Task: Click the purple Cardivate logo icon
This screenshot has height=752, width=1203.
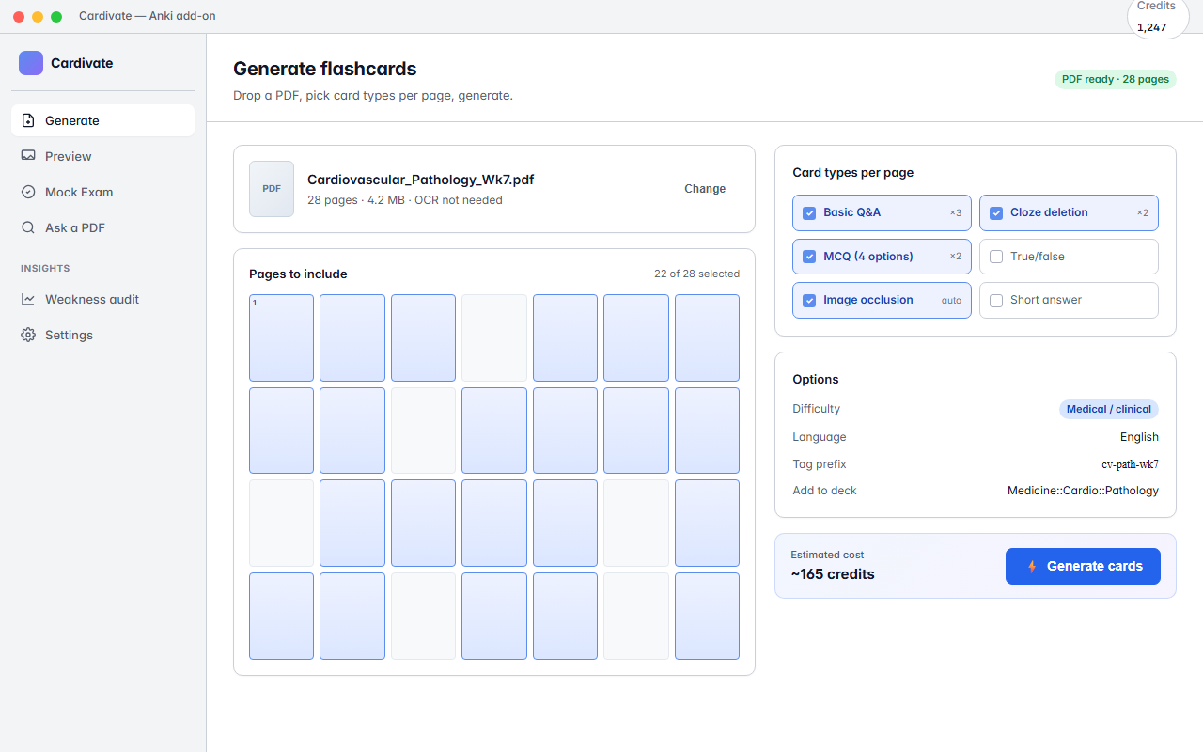Action: (x=31, y=63)
